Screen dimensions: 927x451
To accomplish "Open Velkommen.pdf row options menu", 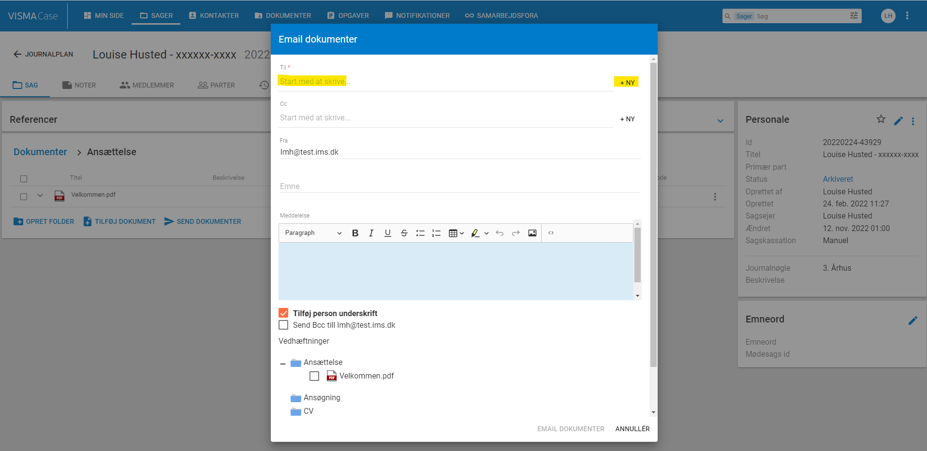I will tap(715, 197).
